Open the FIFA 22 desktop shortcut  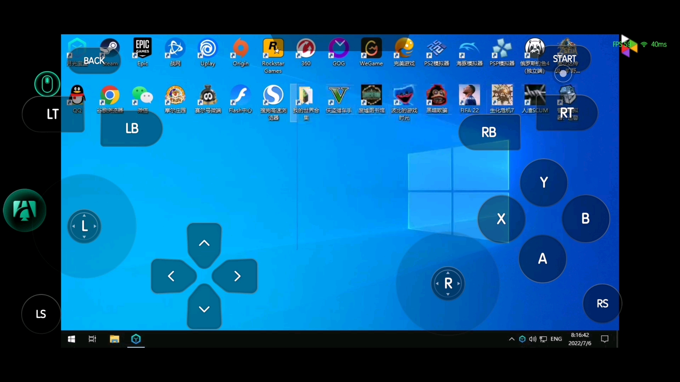[469, 99]
